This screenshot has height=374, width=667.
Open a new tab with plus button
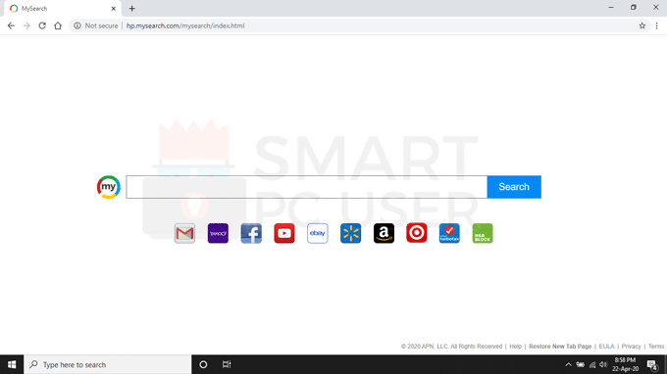131,9
